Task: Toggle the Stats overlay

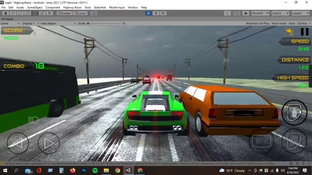Action: [292, 23]
